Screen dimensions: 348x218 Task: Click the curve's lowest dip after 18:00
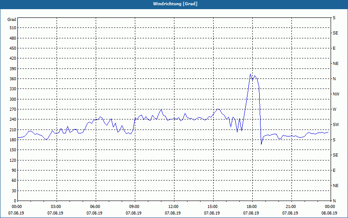pos(261,144)
